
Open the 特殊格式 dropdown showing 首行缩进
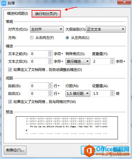tap(78, 62)
